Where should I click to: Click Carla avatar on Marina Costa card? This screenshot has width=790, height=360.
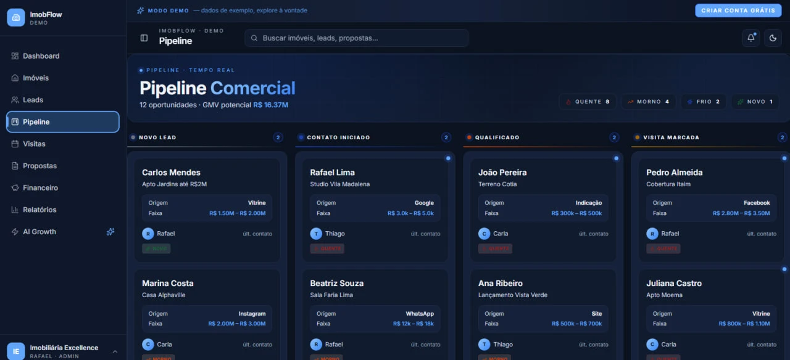click(x=148, y=345)
